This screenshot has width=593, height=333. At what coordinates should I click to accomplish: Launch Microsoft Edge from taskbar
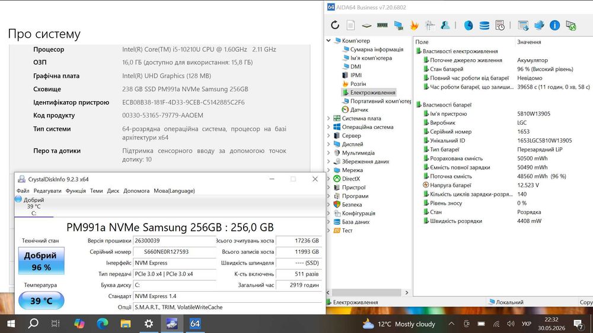click(102, 324)
